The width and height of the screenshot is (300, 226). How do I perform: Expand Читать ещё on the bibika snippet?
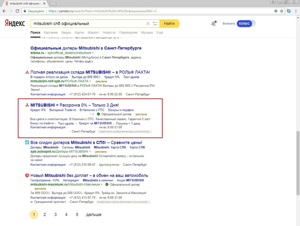(83, 61)
